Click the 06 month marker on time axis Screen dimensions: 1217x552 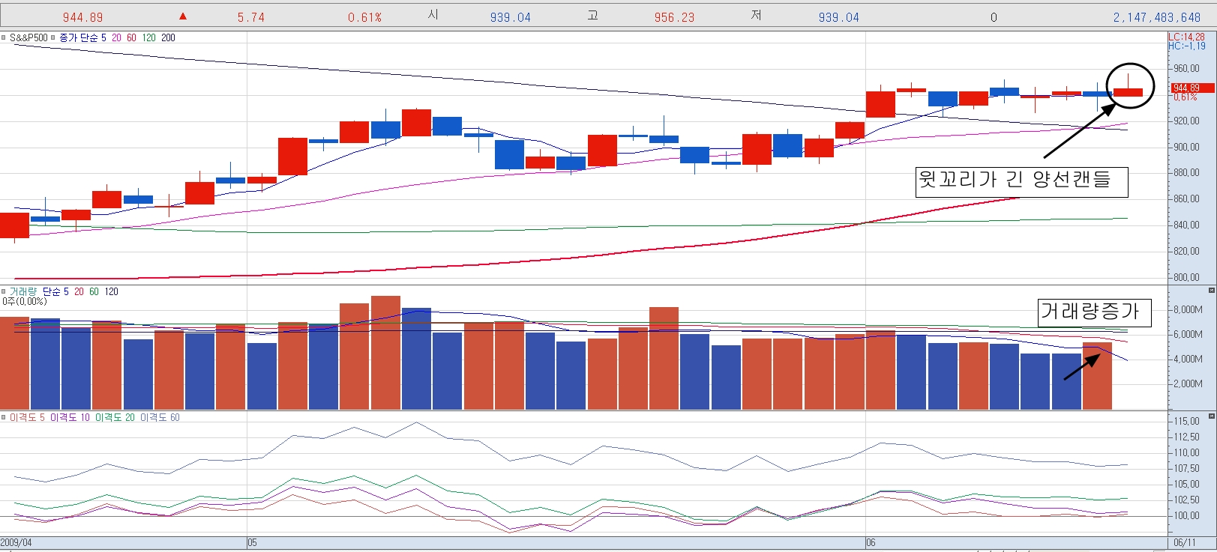point(871,542)
